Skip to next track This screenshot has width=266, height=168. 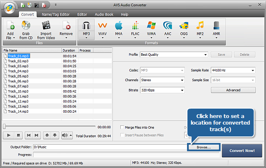[36, 135]
